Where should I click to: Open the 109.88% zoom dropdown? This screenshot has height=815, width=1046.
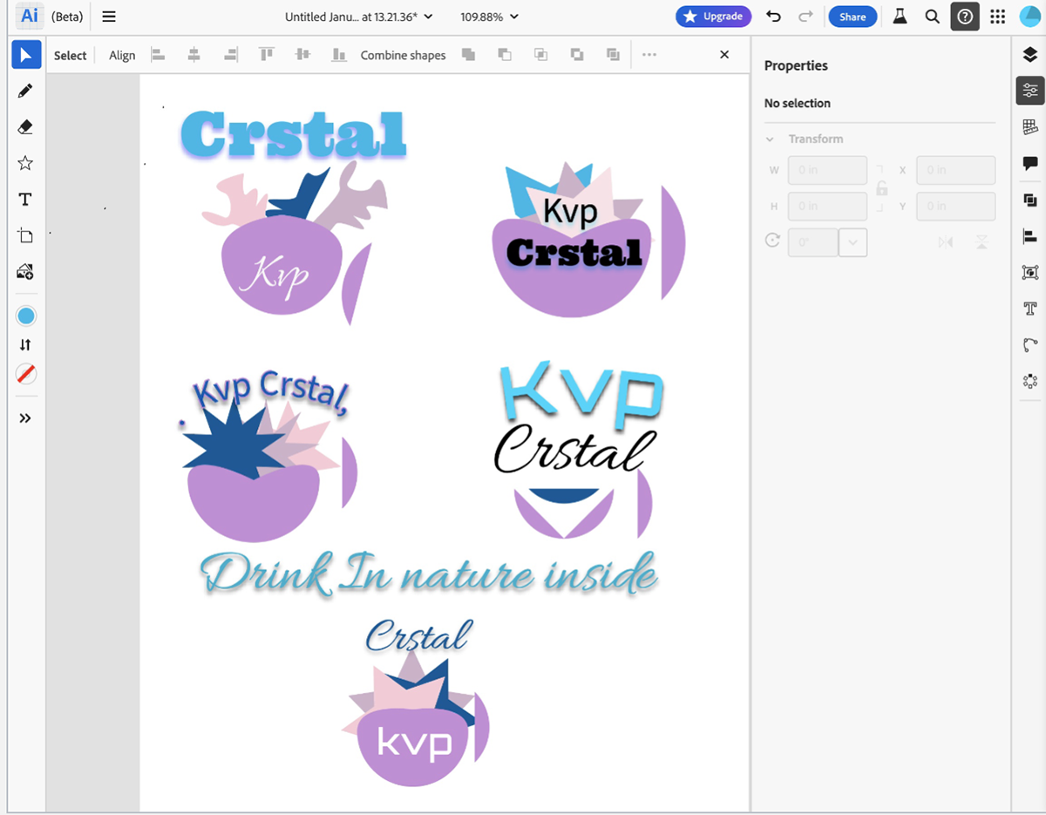coord(490,17)
